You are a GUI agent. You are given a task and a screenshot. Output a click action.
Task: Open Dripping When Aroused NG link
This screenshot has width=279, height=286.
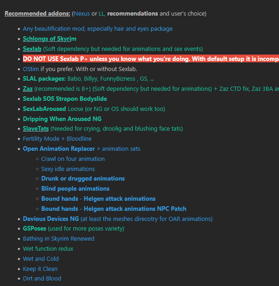click(62, 119)
